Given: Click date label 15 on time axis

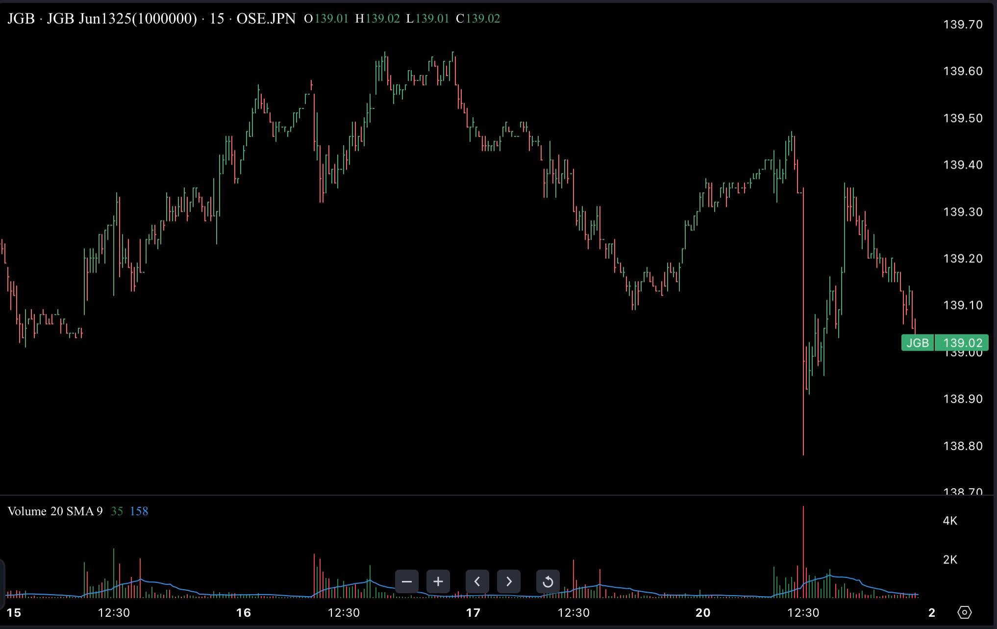Looking at the screenshot, I should pyautogui.click(x=14, y=612).
